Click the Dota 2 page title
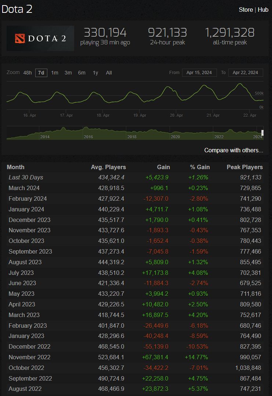 tap(17, 9)
